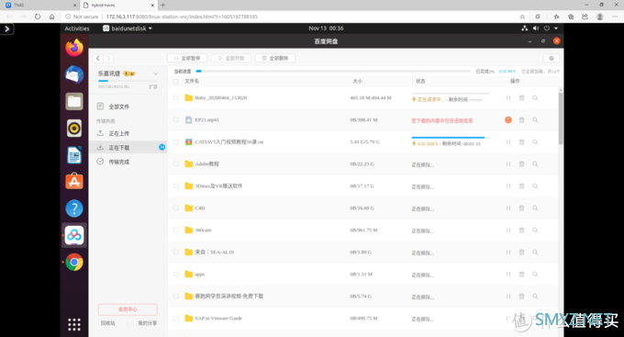The width and height of the screenshot is (624, 337).
Task: Pause the C4D folder download
Action: (x=508, y=208)
